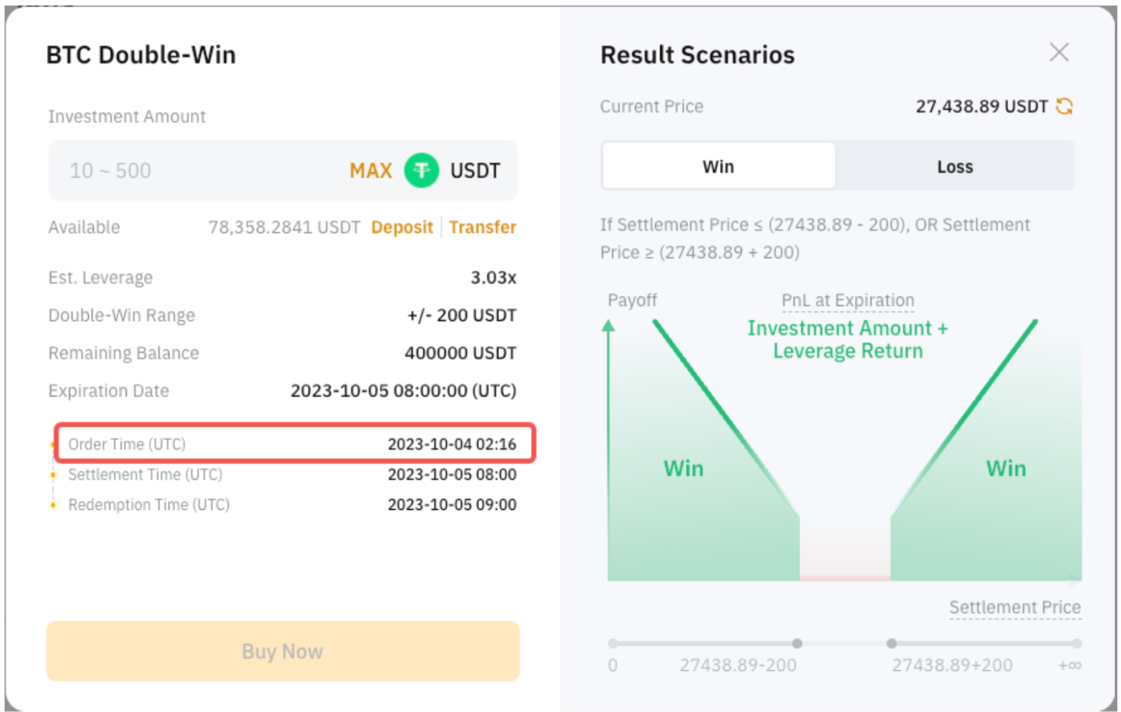Close the Result Scenarios dialog
Screen dimensions: 1121x712
[x=1059, y=52]
